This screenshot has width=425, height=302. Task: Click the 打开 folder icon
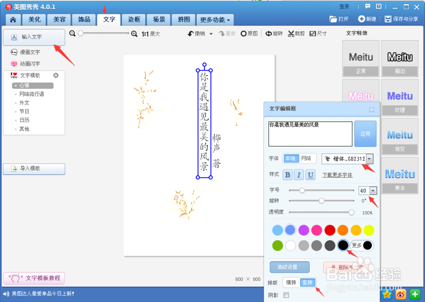click(333, 19)
